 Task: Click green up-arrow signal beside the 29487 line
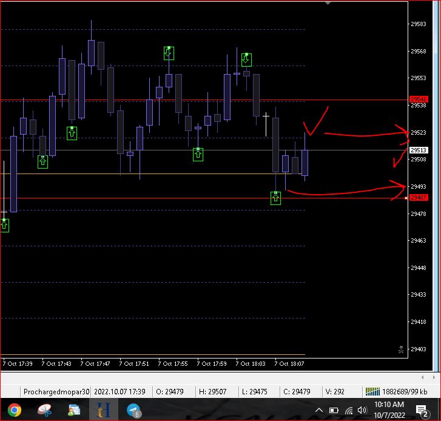point(275,198)
